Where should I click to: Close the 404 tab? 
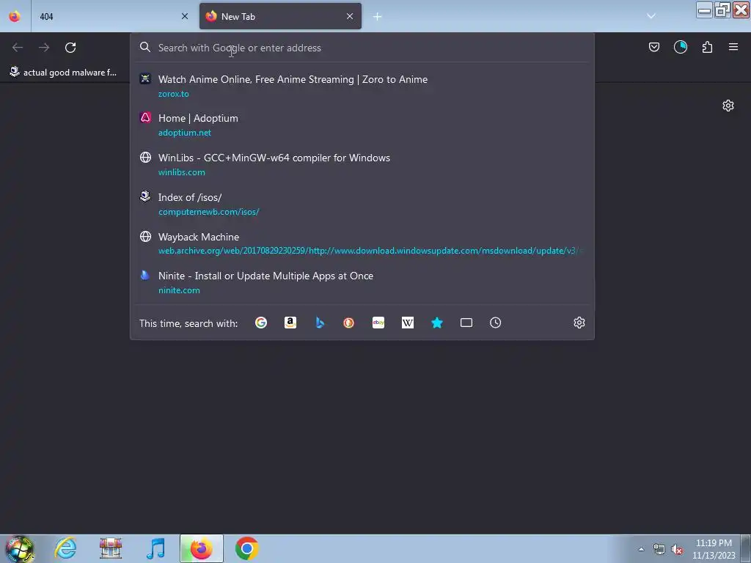coord(185,16)
